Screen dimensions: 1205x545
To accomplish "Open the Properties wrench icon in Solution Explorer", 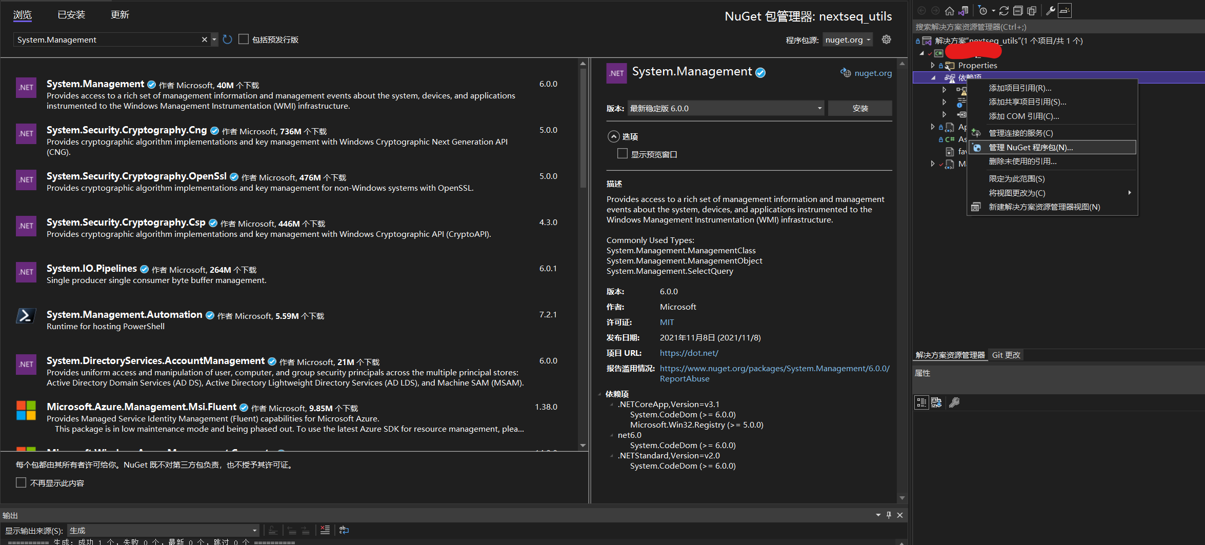I will [x=1049, y=10].
